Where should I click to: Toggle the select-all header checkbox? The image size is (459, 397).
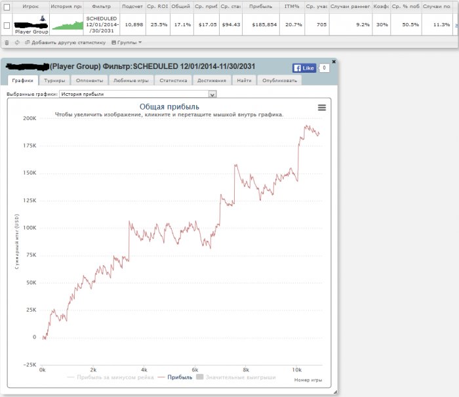click(7, 6)
